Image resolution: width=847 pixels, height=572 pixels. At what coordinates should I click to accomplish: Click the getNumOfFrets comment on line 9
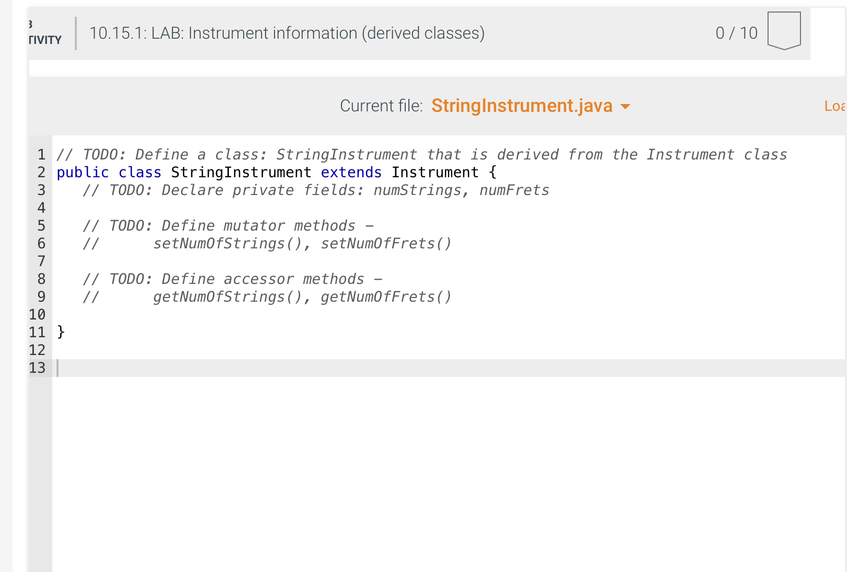(386, 296)
